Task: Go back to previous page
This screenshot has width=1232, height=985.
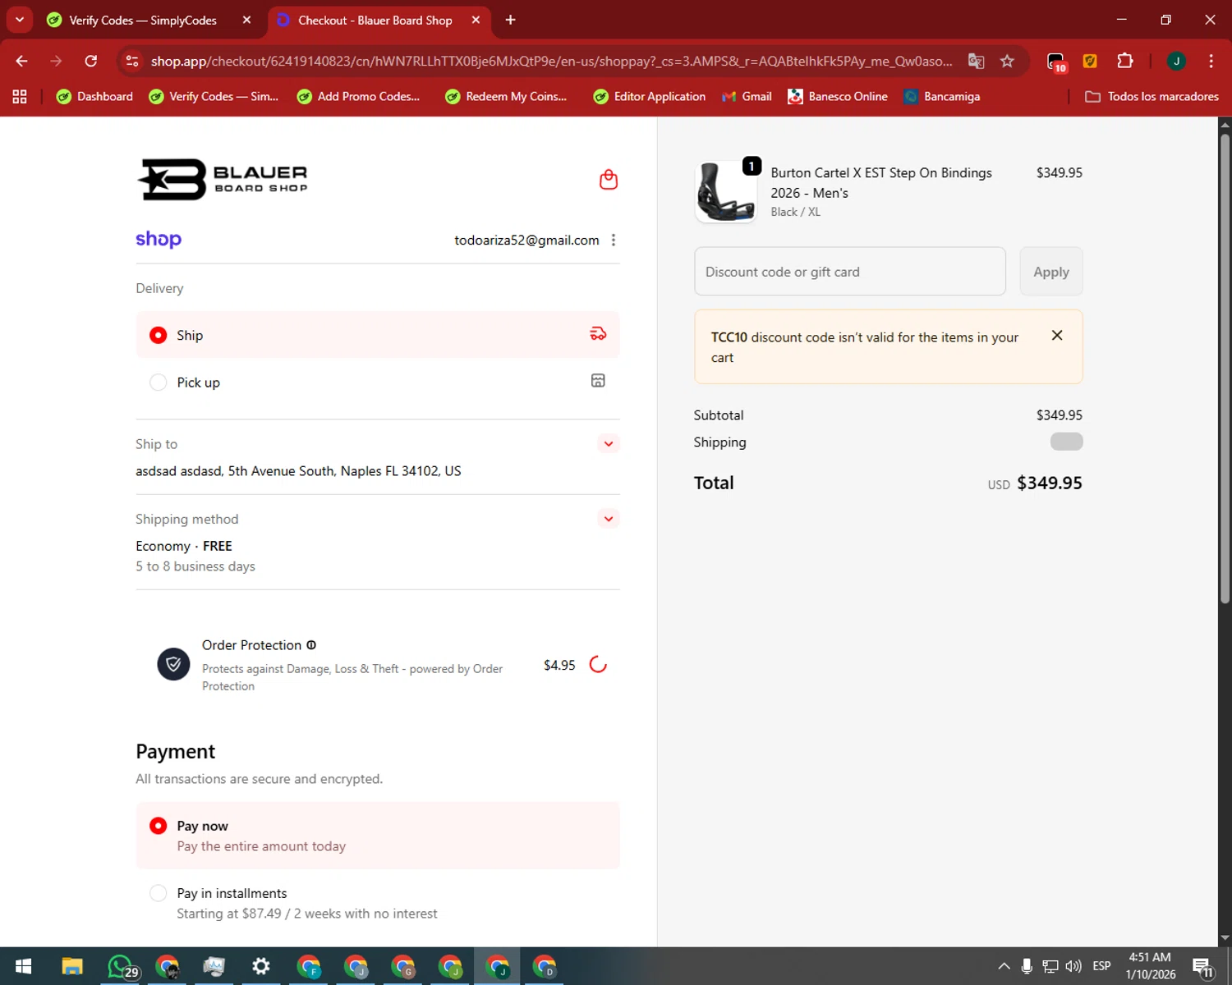Action: (x=21, y=61)
